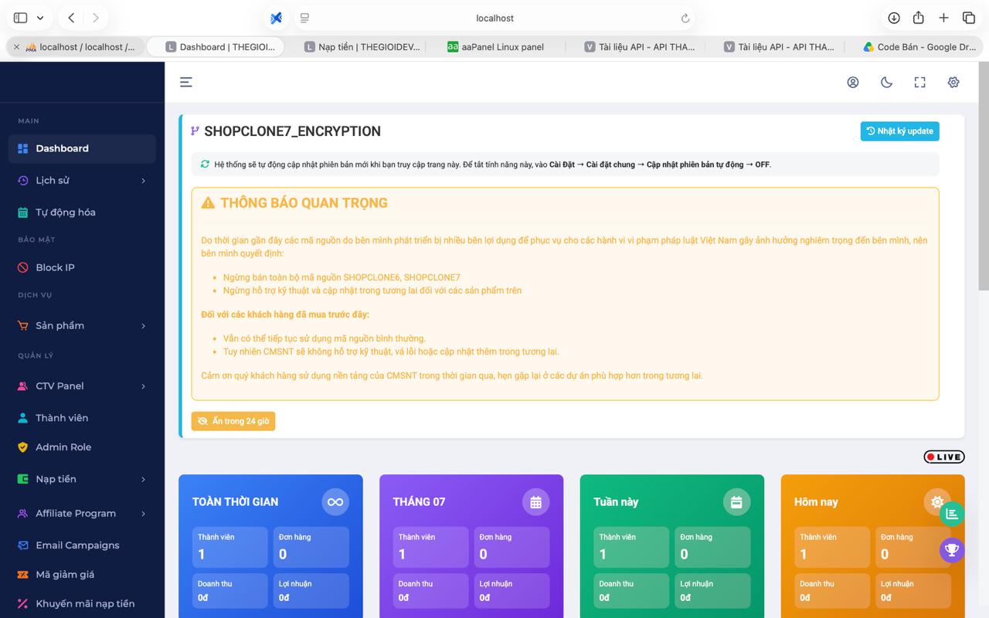The height and width of the screenshot is (618, 989).
Task: Open the user profile icon in header
Action: [853, 82]
